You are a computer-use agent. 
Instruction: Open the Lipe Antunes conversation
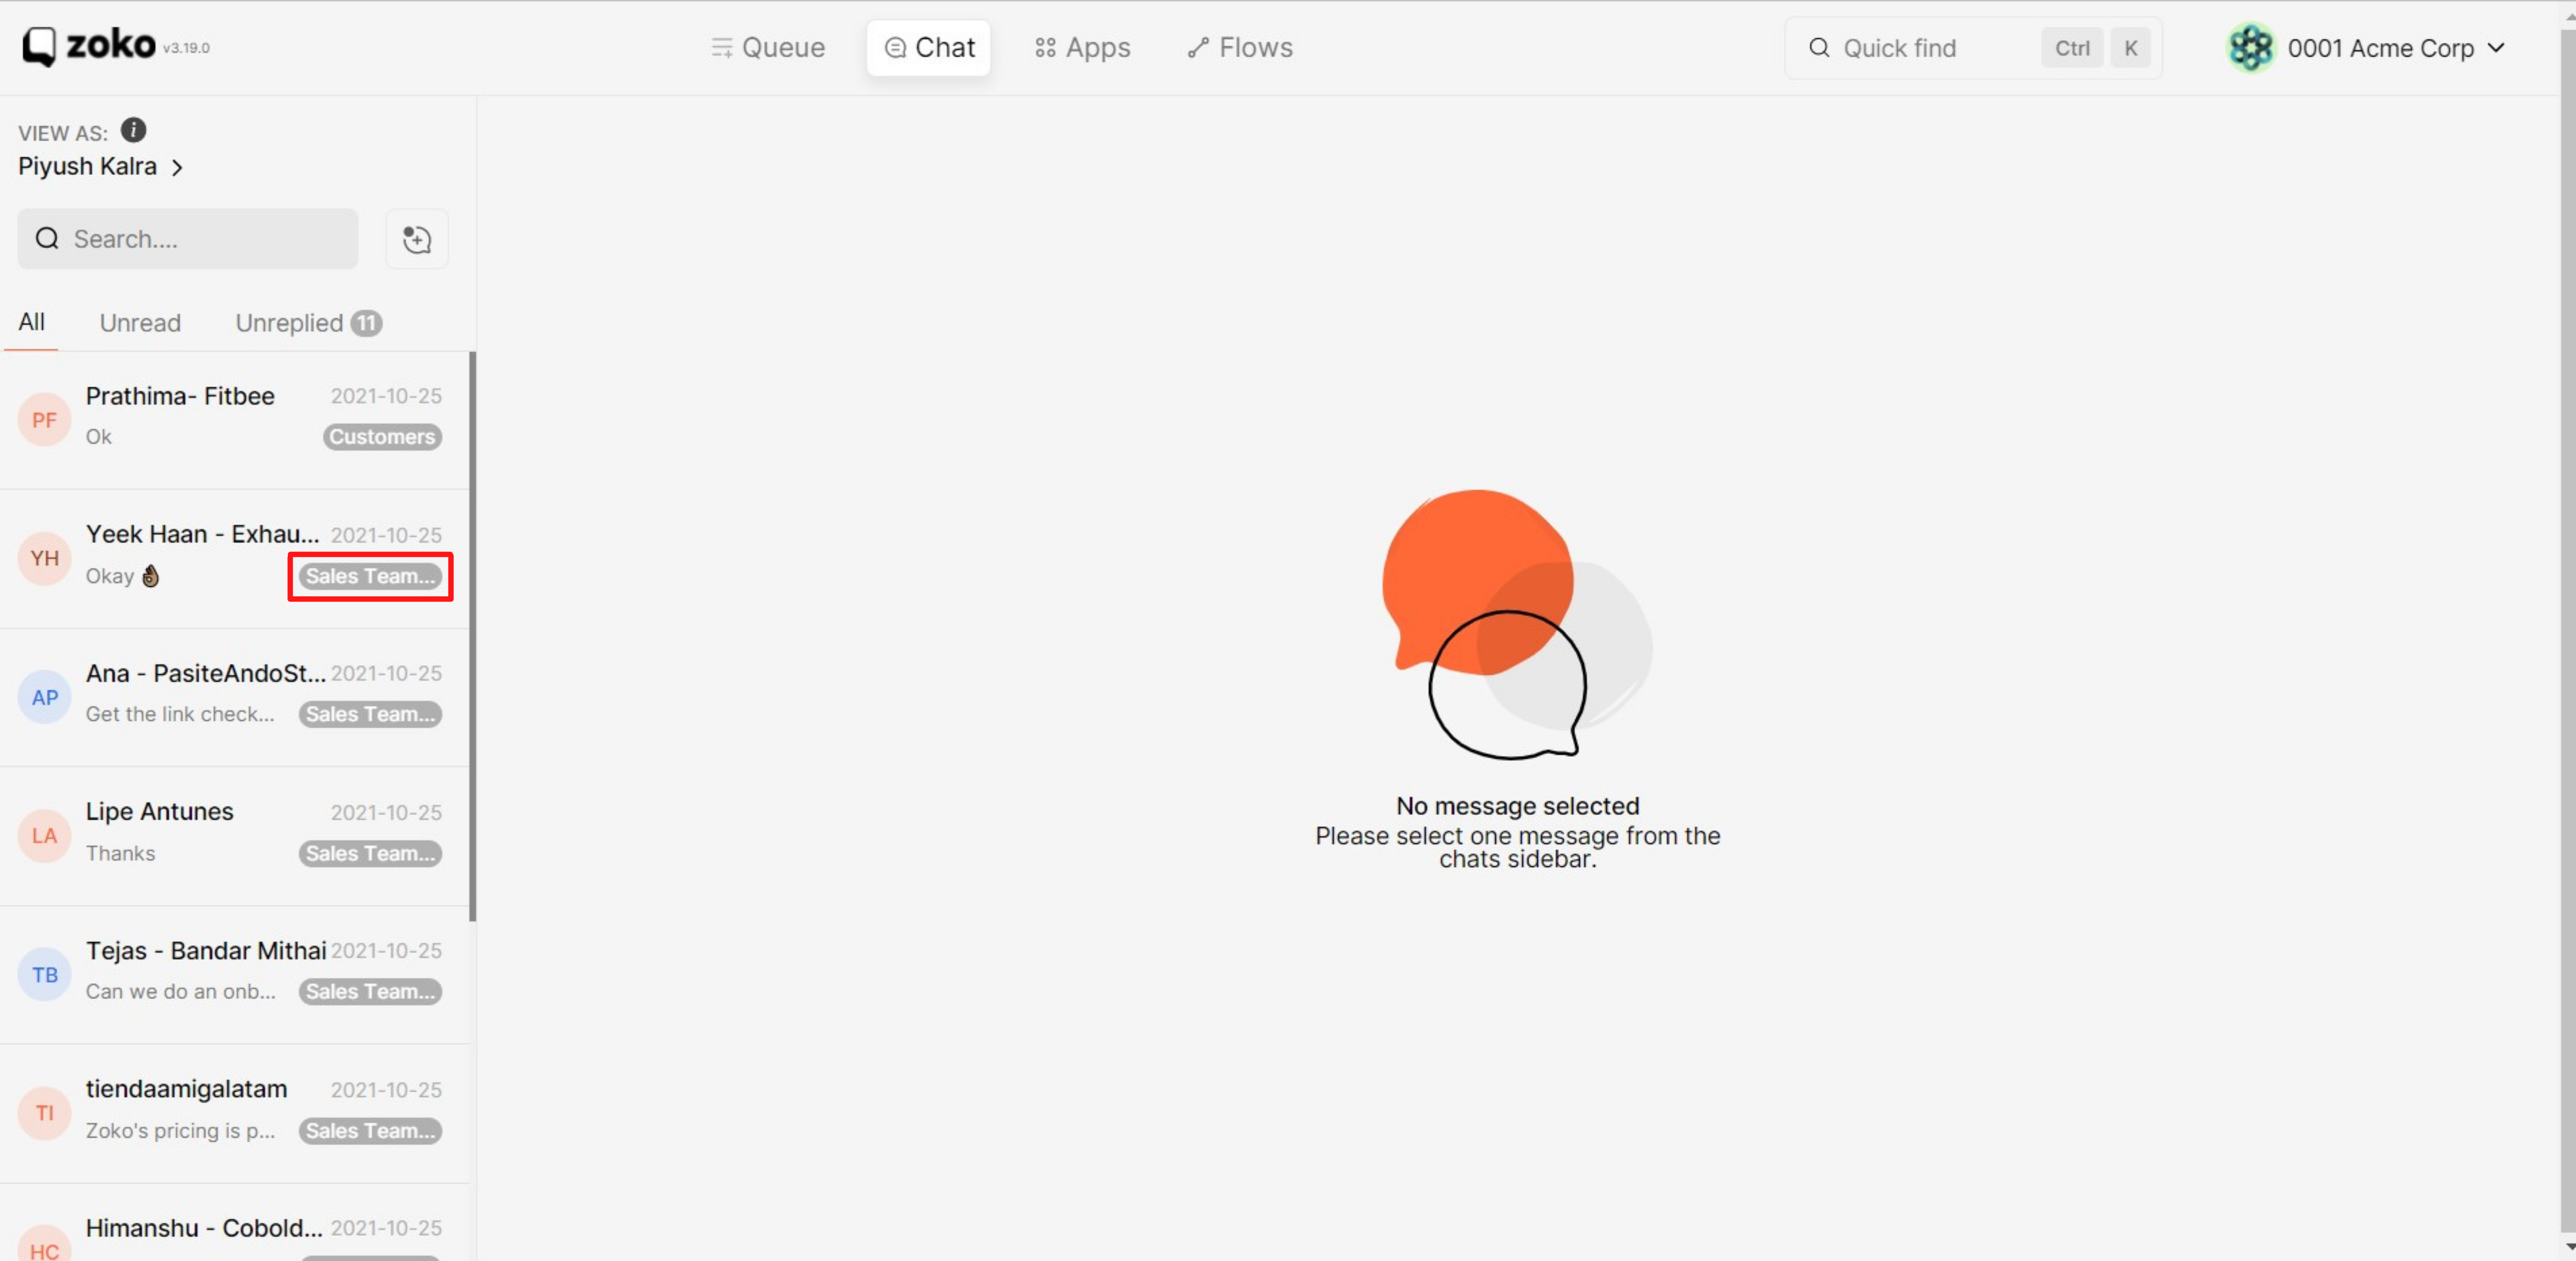235,836
